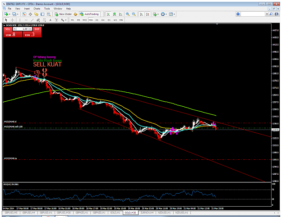
Task: Select the trendline tool
Action: 32,20
